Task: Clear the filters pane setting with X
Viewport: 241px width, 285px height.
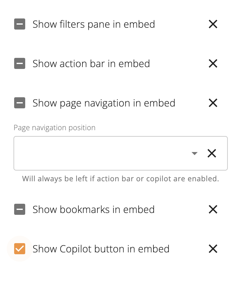Action: 213,24
